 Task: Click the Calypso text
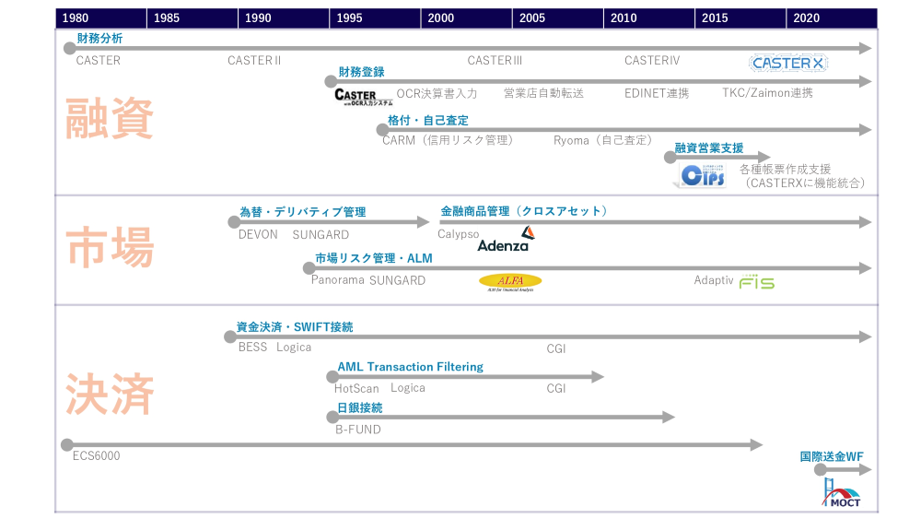tap(458, 234)
